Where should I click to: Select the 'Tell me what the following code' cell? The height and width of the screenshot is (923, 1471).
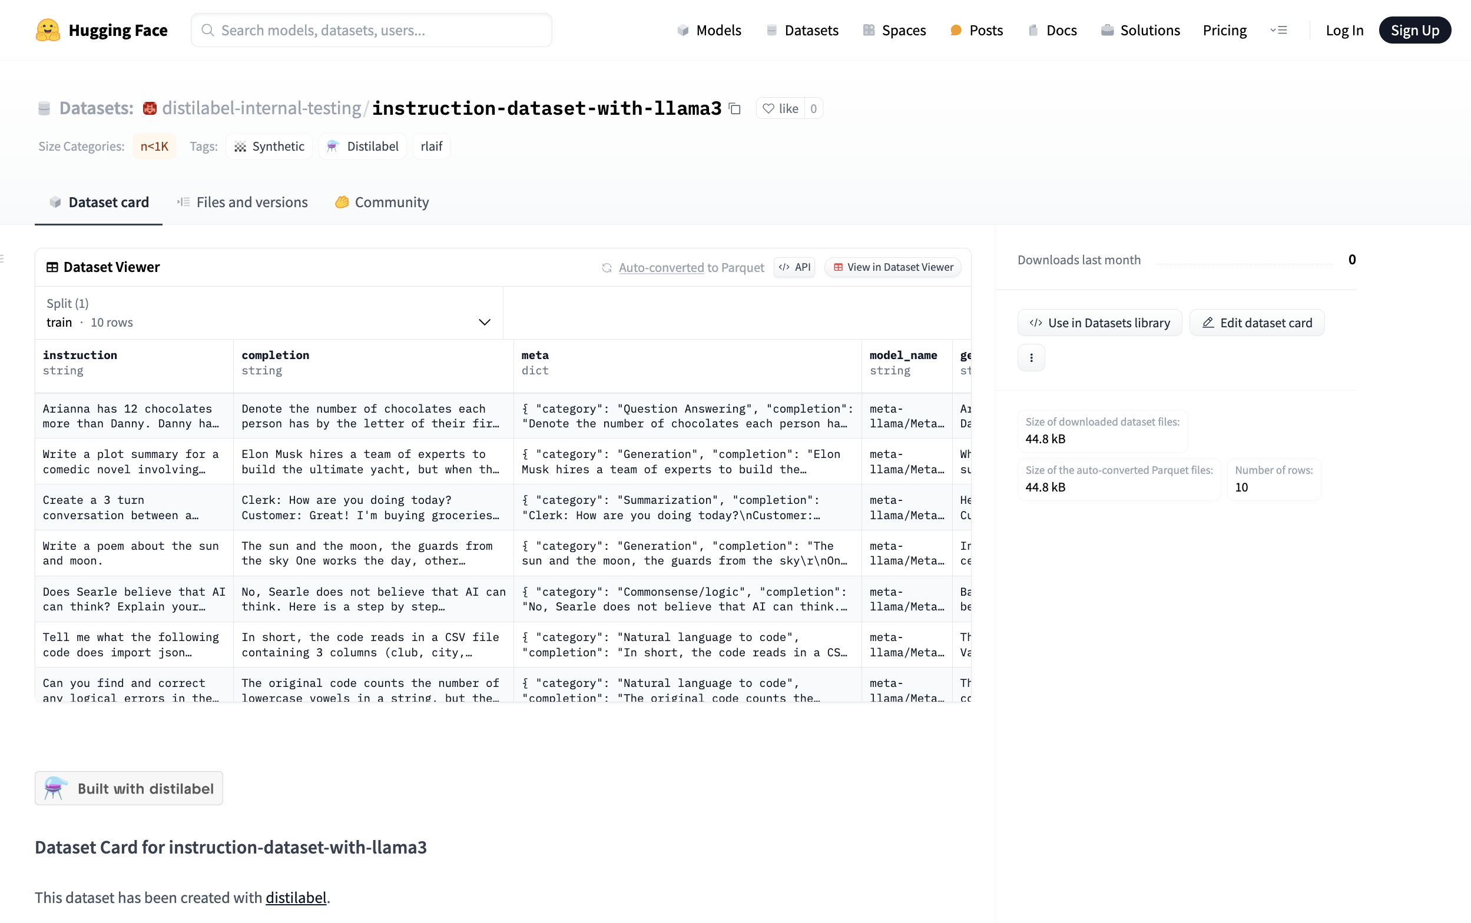[x=134, y=645]
